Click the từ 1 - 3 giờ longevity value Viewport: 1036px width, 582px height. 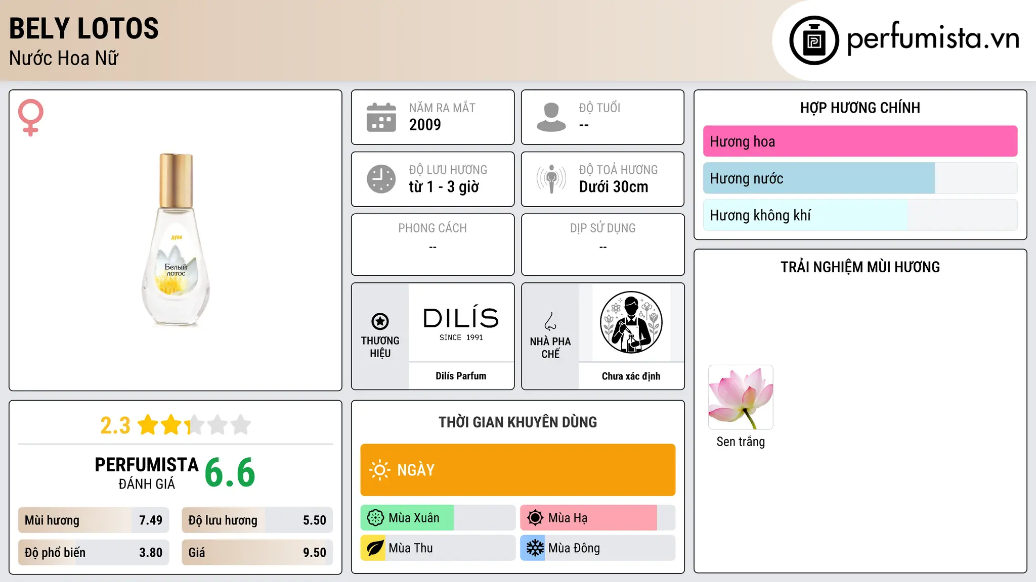(444, 187)
